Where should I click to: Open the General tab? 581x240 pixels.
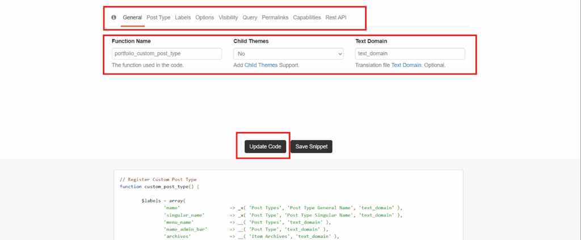coord(132,18)
